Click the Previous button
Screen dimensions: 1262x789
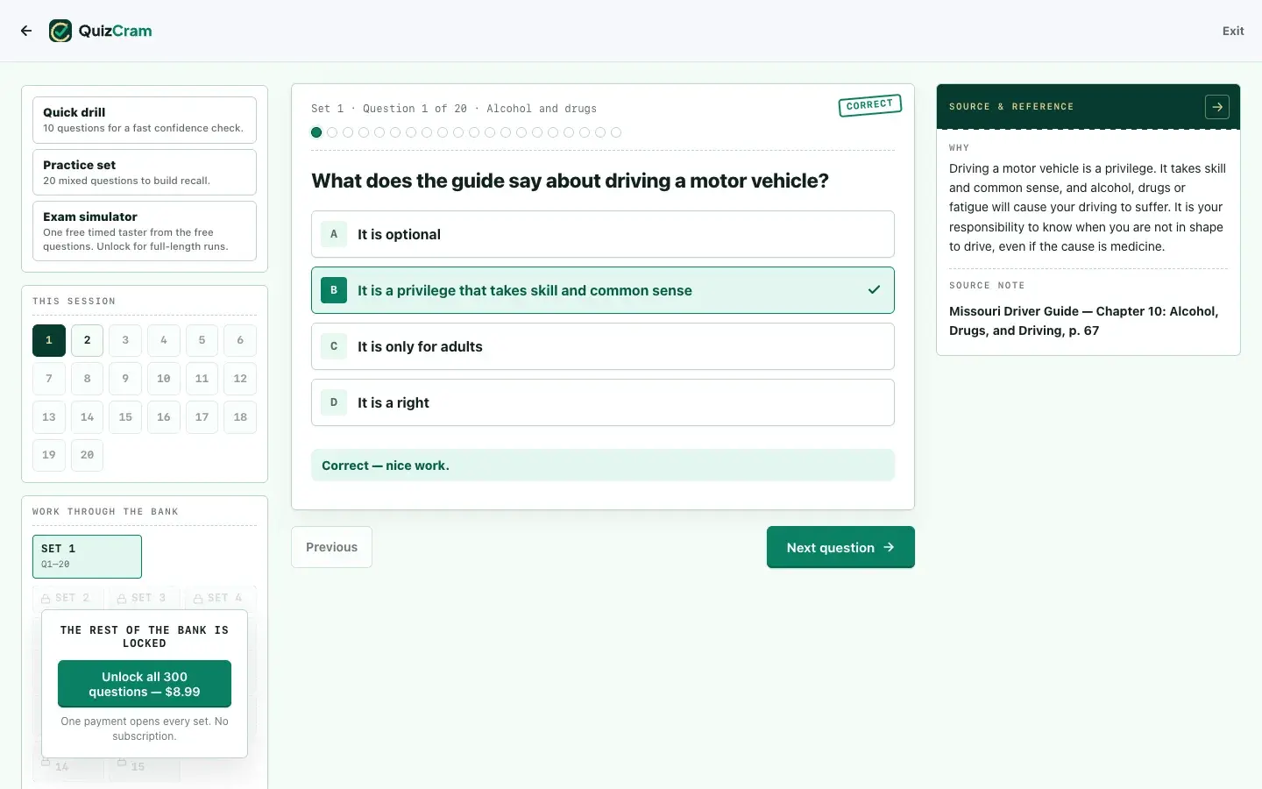pyautogui.click(x=331, y=547)
